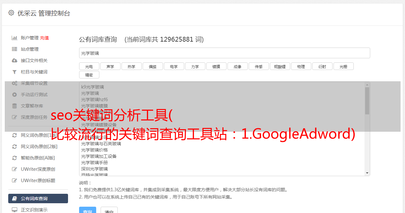Open 文章暂存库 via its database icon

tap(15, 106)
